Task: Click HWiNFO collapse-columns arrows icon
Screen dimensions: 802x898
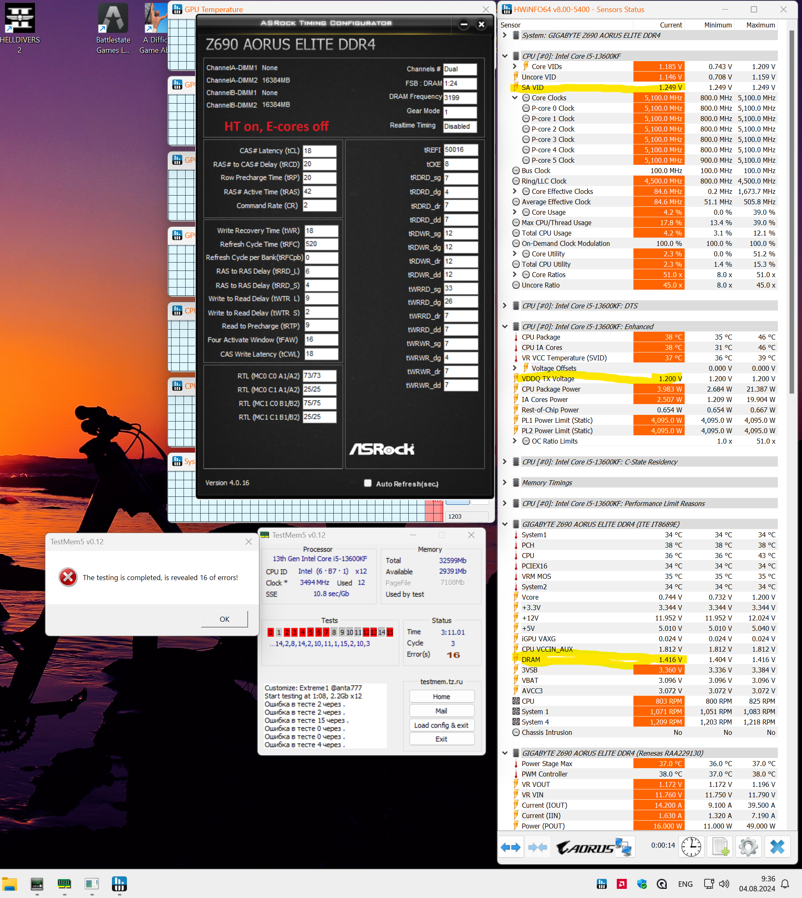Action: point(538,847)
